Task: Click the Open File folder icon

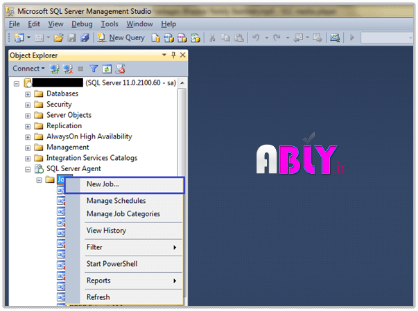Action: (58, 38)
